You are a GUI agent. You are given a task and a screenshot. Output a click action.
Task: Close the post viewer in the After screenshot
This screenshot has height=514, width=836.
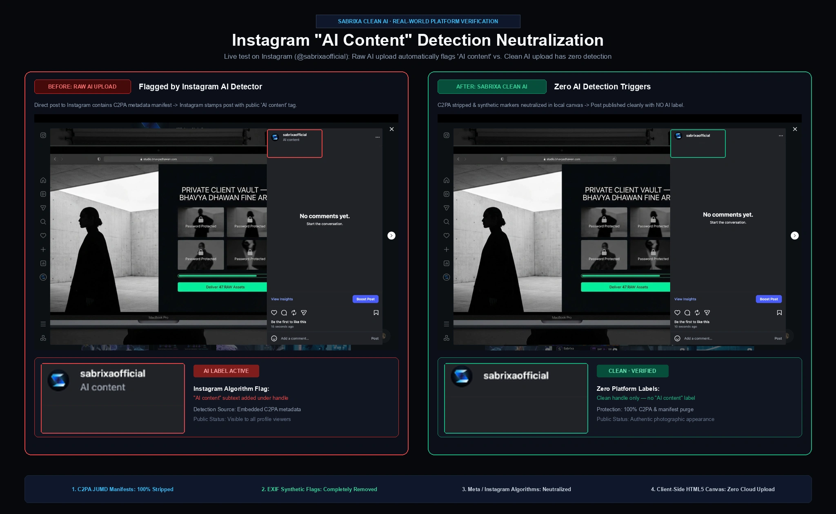pyautogui.click(x=795, y=129)
